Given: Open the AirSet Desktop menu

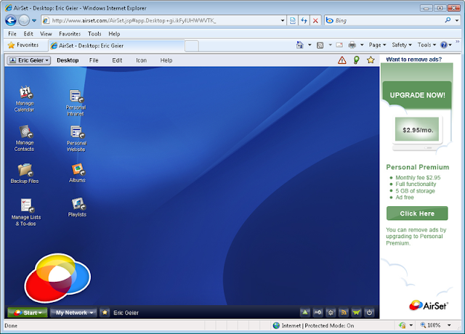Looking at the screenshot, I should (68, 60).
